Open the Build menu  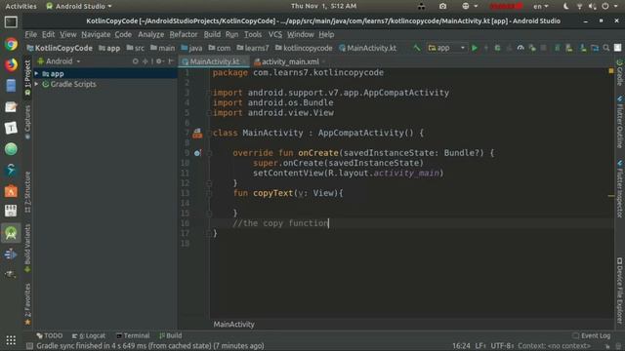coord(212,35)
